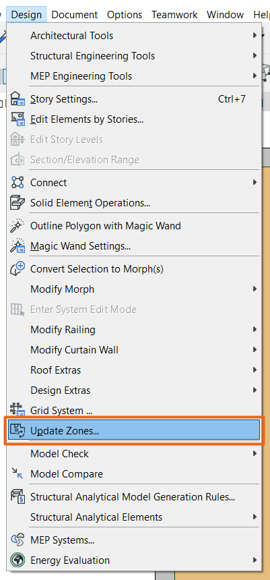Click the MEP Systems icon
The height and width of the screenshot is (580, 270).
point(18,540)
